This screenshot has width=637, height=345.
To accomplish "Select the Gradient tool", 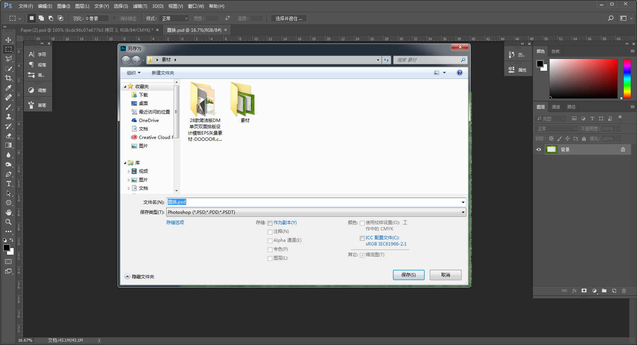I will tap(8, 145).
